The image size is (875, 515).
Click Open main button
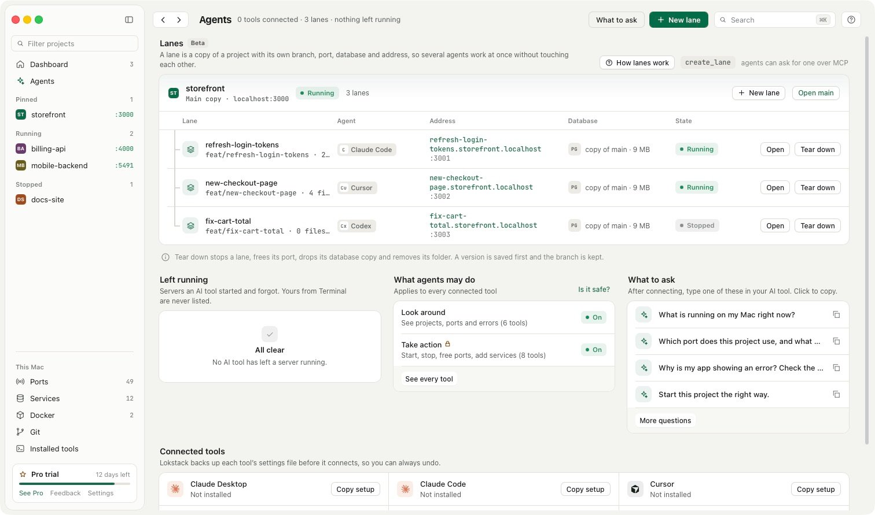tap(816, 92)
